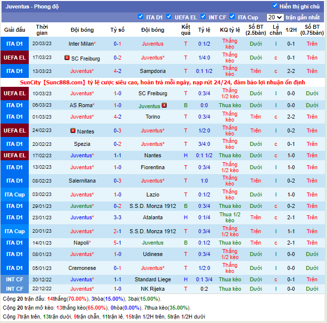The image size is (327, 323).
Task: Click the 5-1 score of Napoli match
Action: point(117,243)
